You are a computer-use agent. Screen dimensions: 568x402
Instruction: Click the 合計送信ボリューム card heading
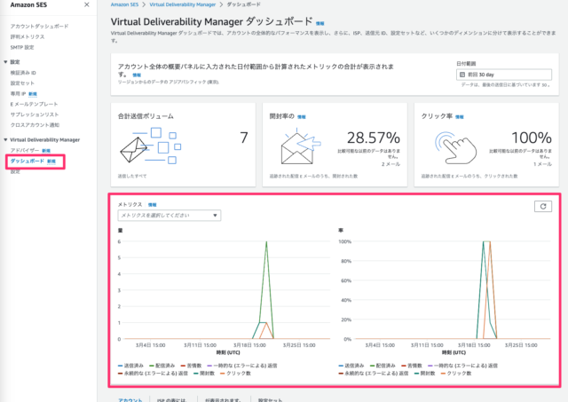click(x=146, y=116)
